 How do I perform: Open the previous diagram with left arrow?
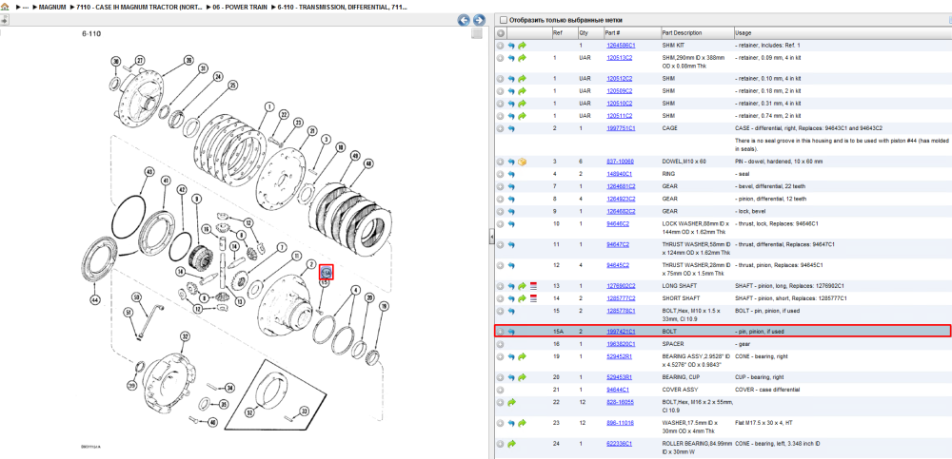(x=465, y=20)
